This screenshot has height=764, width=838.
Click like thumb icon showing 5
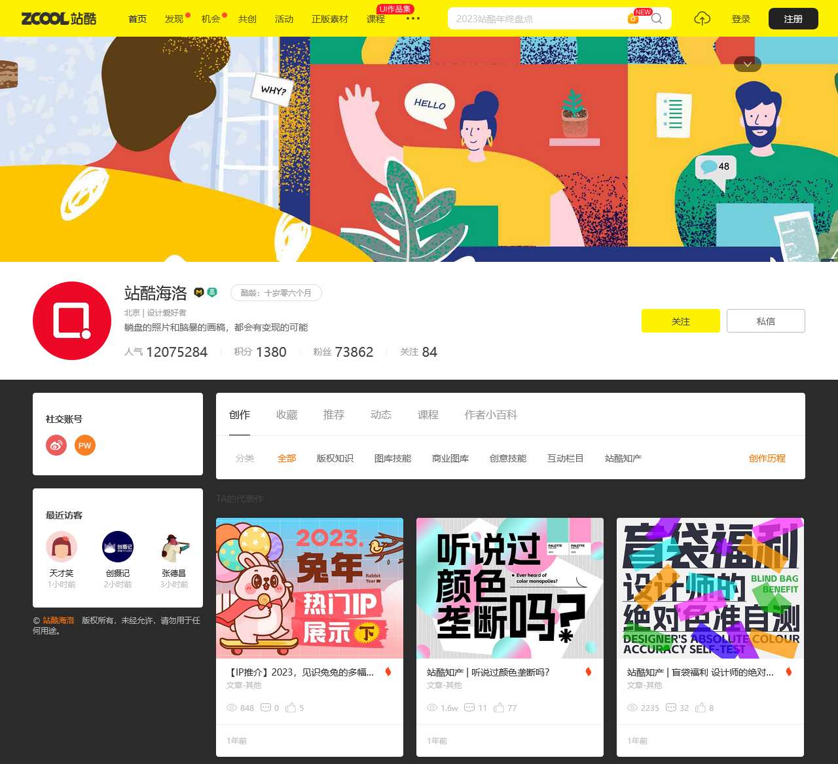291,708
